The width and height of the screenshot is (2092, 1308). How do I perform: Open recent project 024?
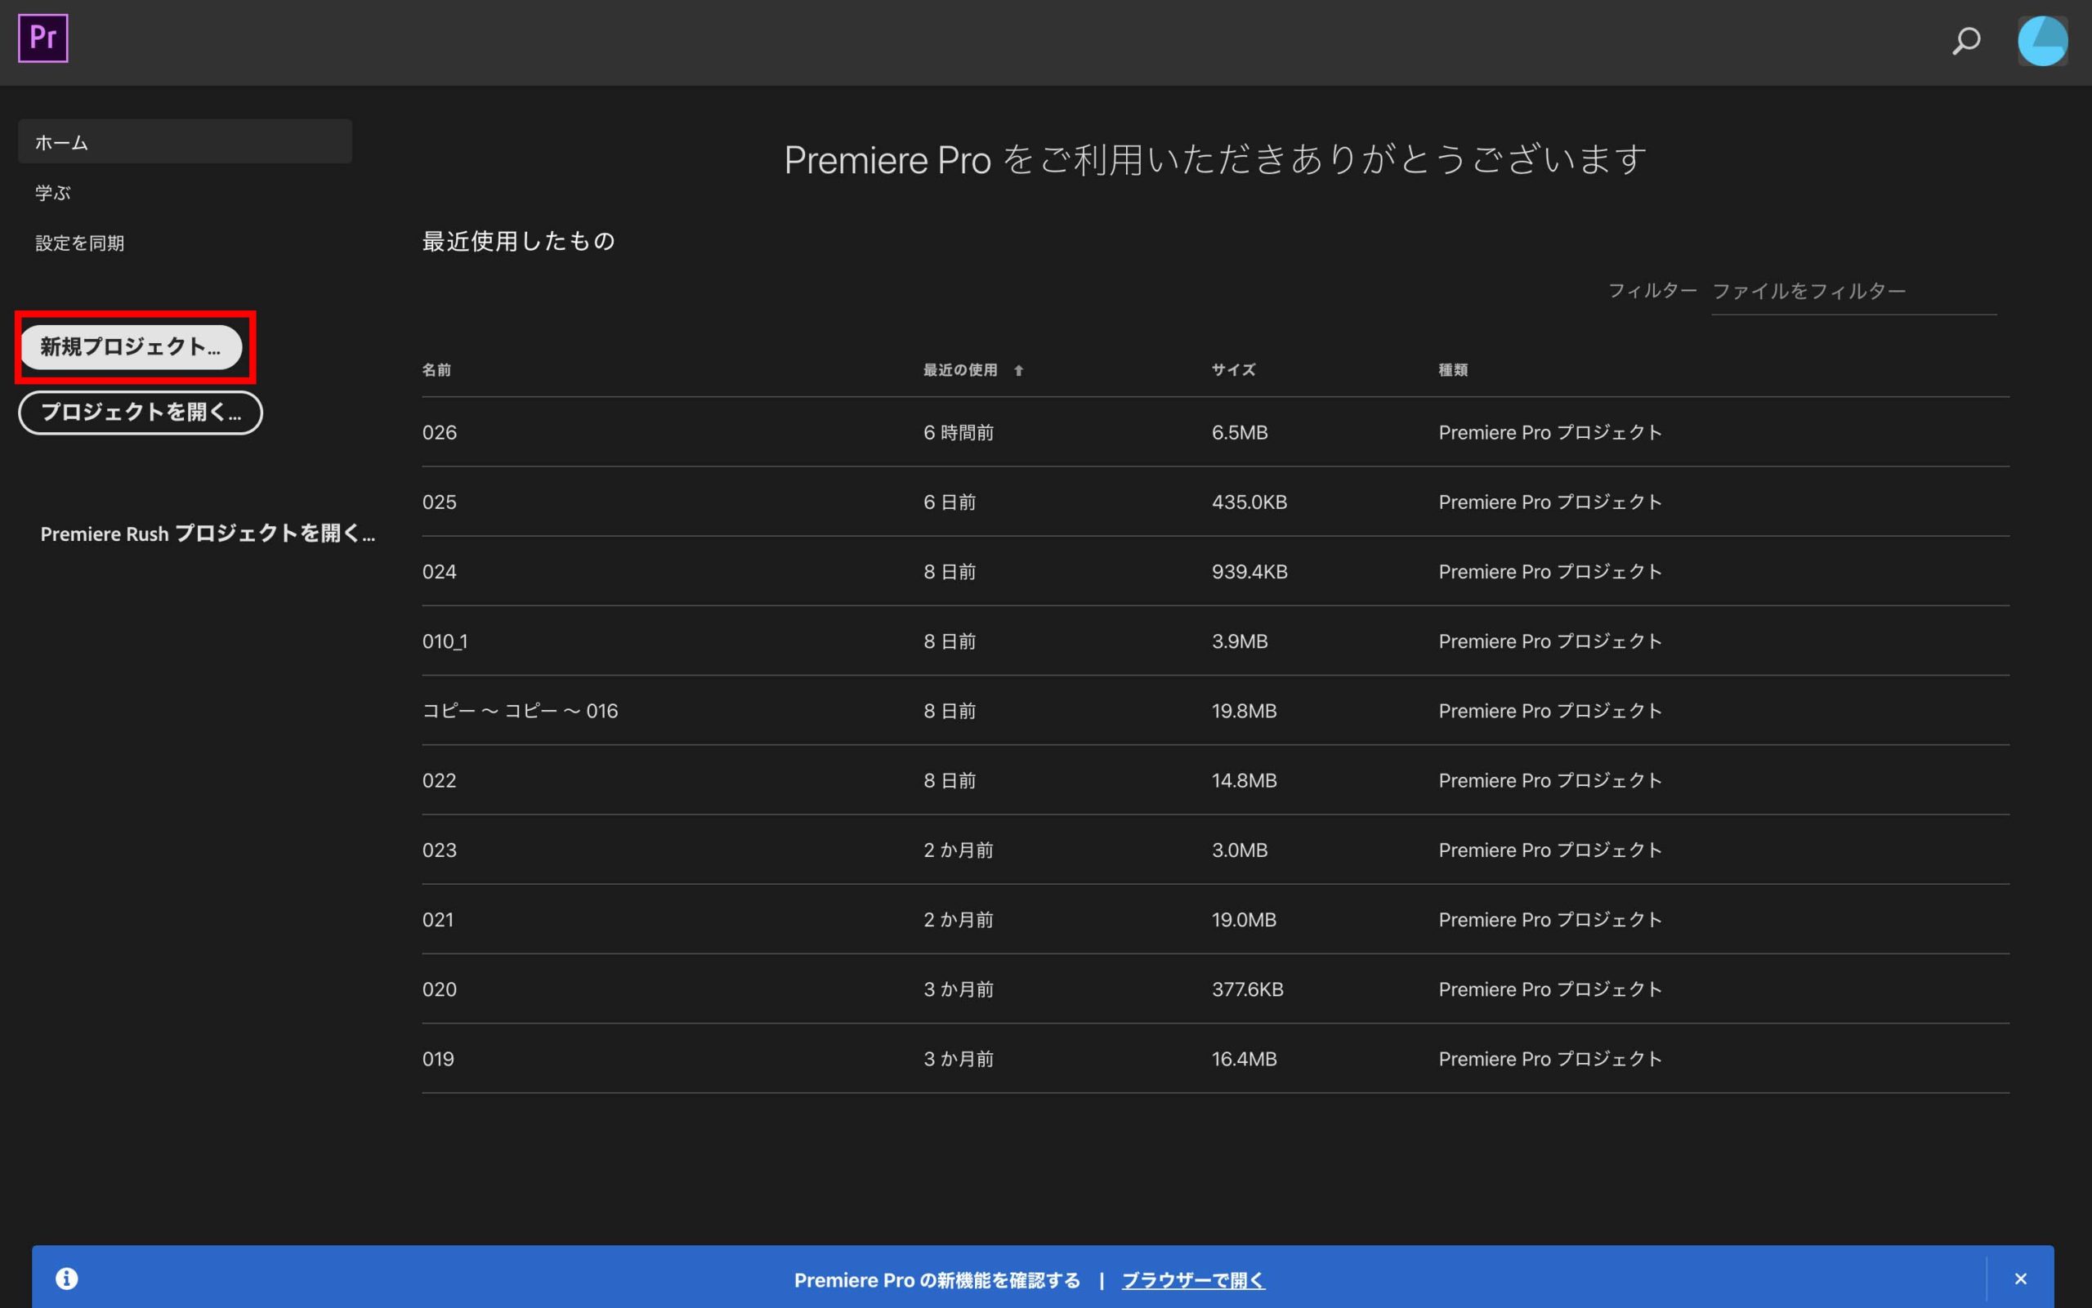pyautogui.click(x=1214, y=572)
